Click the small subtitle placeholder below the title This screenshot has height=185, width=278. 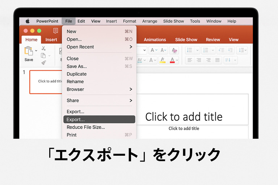192,132
